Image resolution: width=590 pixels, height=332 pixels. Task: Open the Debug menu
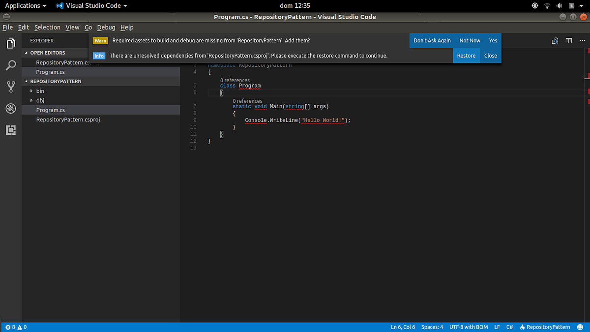[106, 27]
